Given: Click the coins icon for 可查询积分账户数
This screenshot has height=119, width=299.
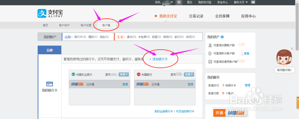Looking at the screenshot, I should [210, 54].
